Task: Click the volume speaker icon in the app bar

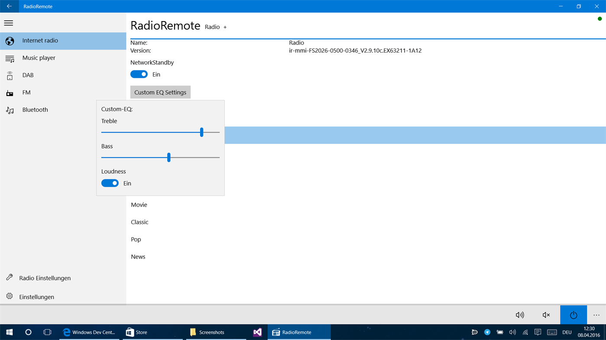Action: coord(519,315)
